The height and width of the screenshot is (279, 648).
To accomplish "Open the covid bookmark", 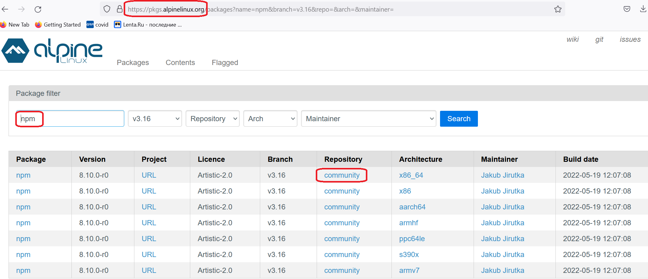I will [97, 25].
